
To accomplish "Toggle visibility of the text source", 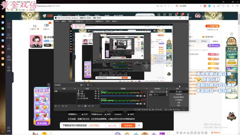I will 95,91.
